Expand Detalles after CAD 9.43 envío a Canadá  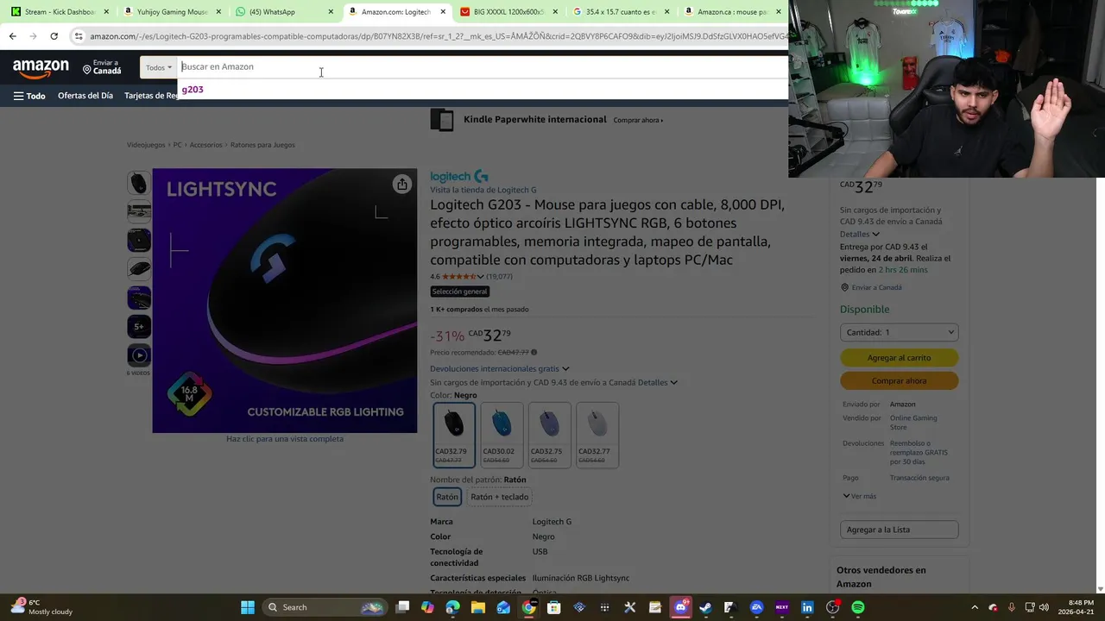[x=657, y=382]
